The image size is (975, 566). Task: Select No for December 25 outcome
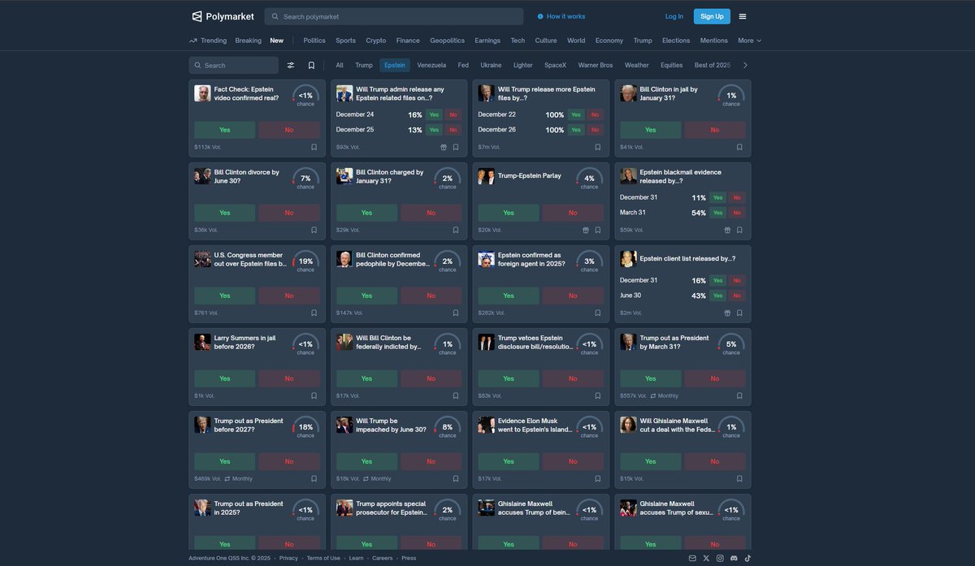click(x=453, y=130)
